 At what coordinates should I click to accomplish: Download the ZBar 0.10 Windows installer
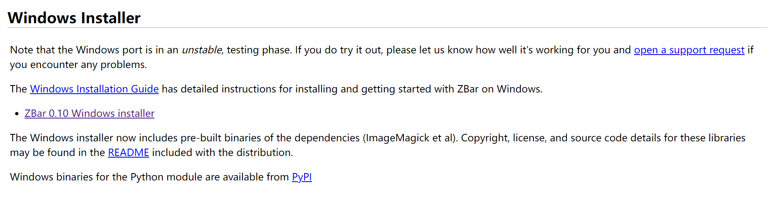(89, 114)
